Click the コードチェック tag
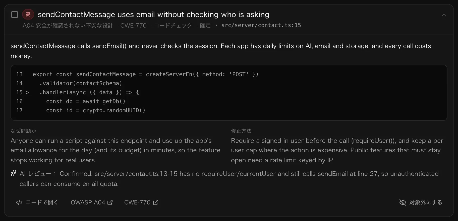Viewport: 458px width, 221px height. point(173,26)
